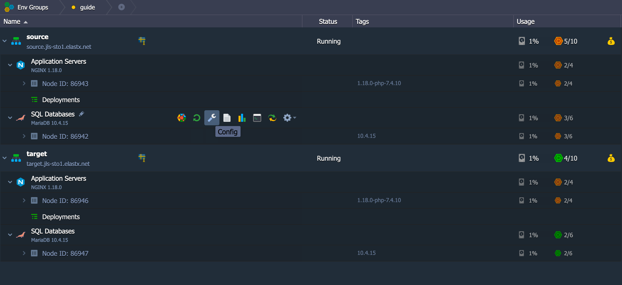Image resolution: width=622 pixels, height=285 pixels.
Task: Launch Web SSH terminal icon
Action: click(257, 118)
